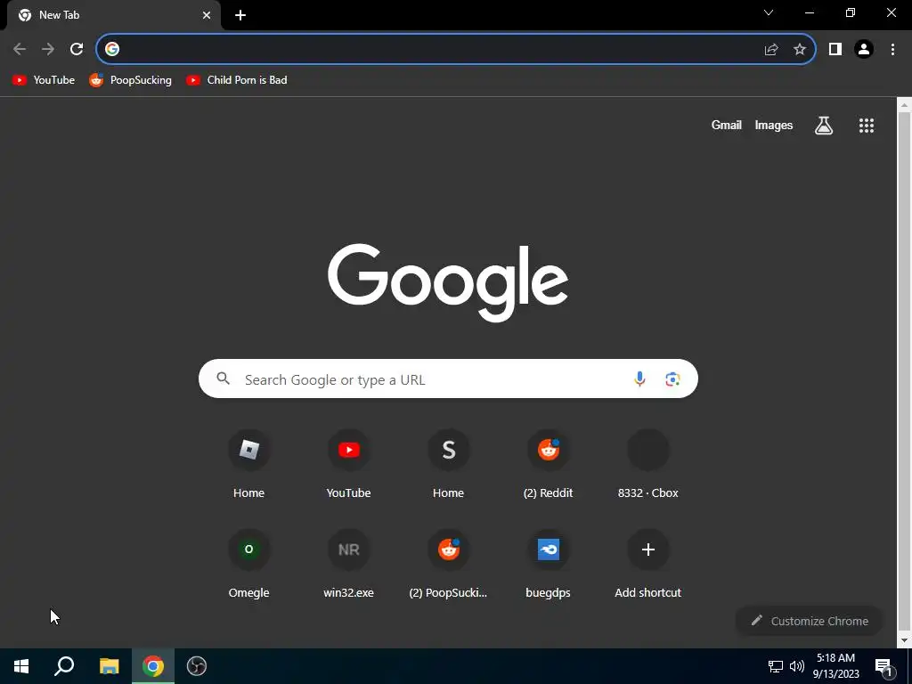Focus the Search Google or type a URL box
Screen dimensions: 912x684
tap(449, 379)
